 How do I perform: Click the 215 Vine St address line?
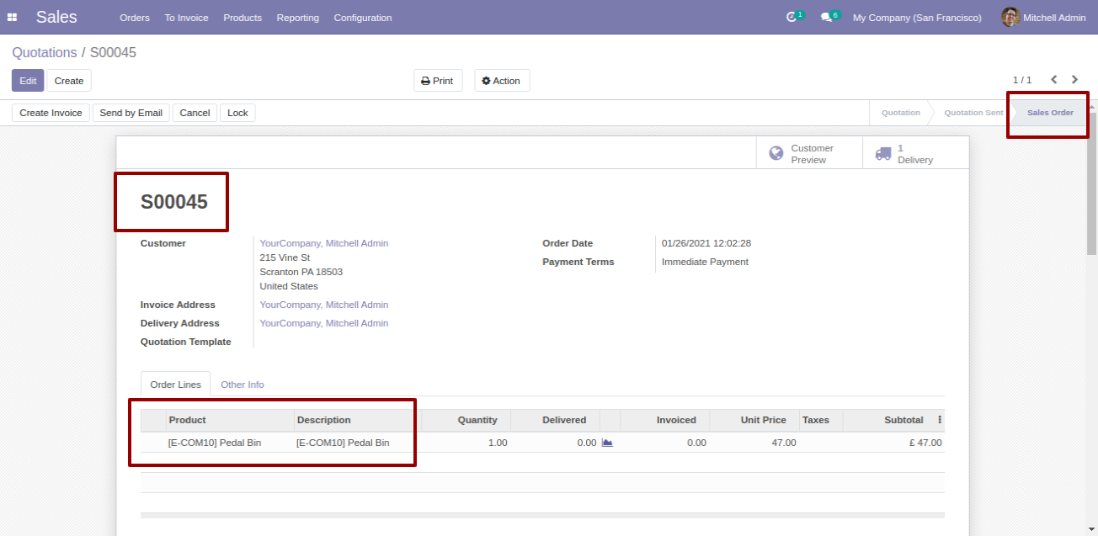click(285, 257)
